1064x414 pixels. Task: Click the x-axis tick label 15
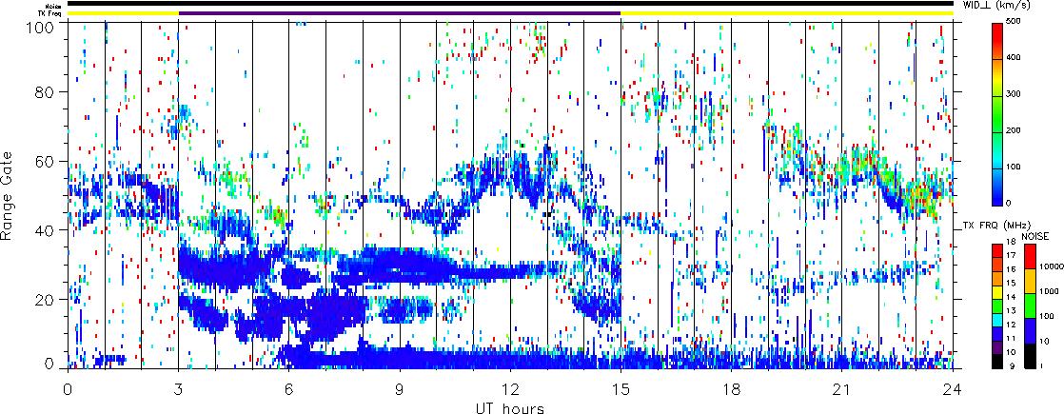621,389
